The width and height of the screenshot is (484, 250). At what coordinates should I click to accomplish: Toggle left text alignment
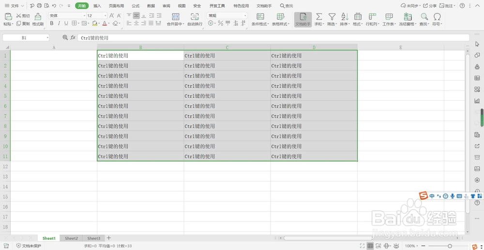129,23
